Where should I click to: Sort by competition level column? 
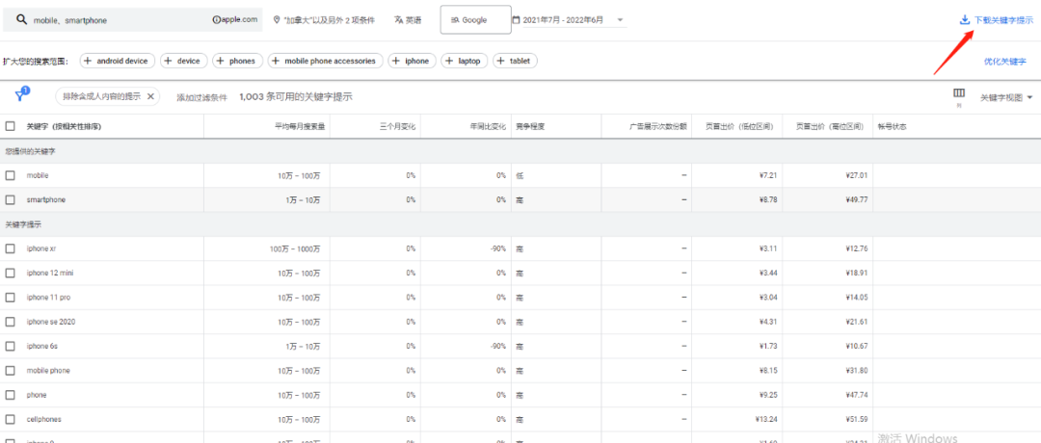coord(530,126)
